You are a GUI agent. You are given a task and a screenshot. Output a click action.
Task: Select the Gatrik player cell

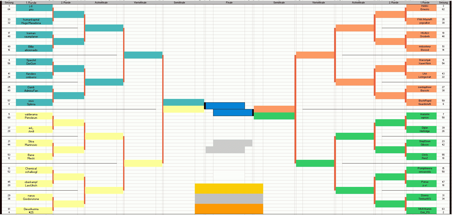coord(34,87)
